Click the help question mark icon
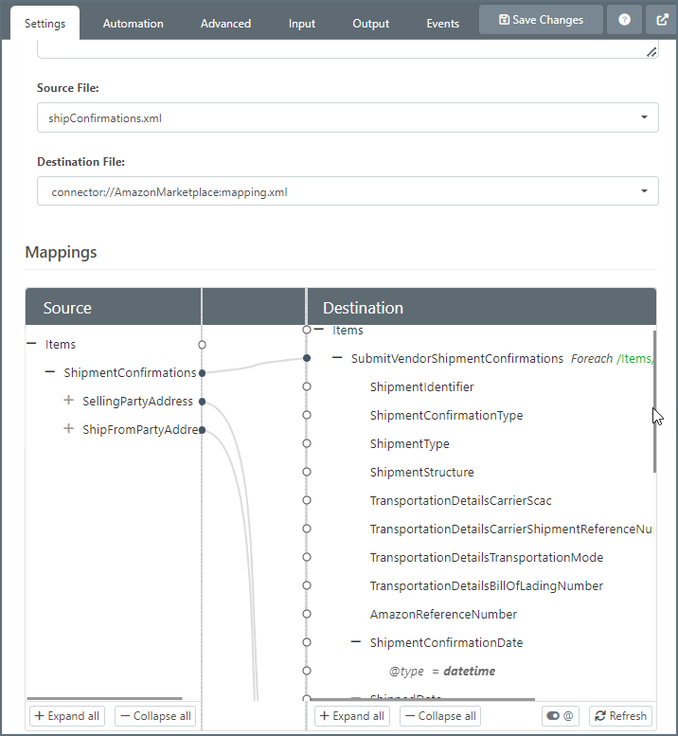This screenshot has height=736, width=678. (x=624, y=20)
